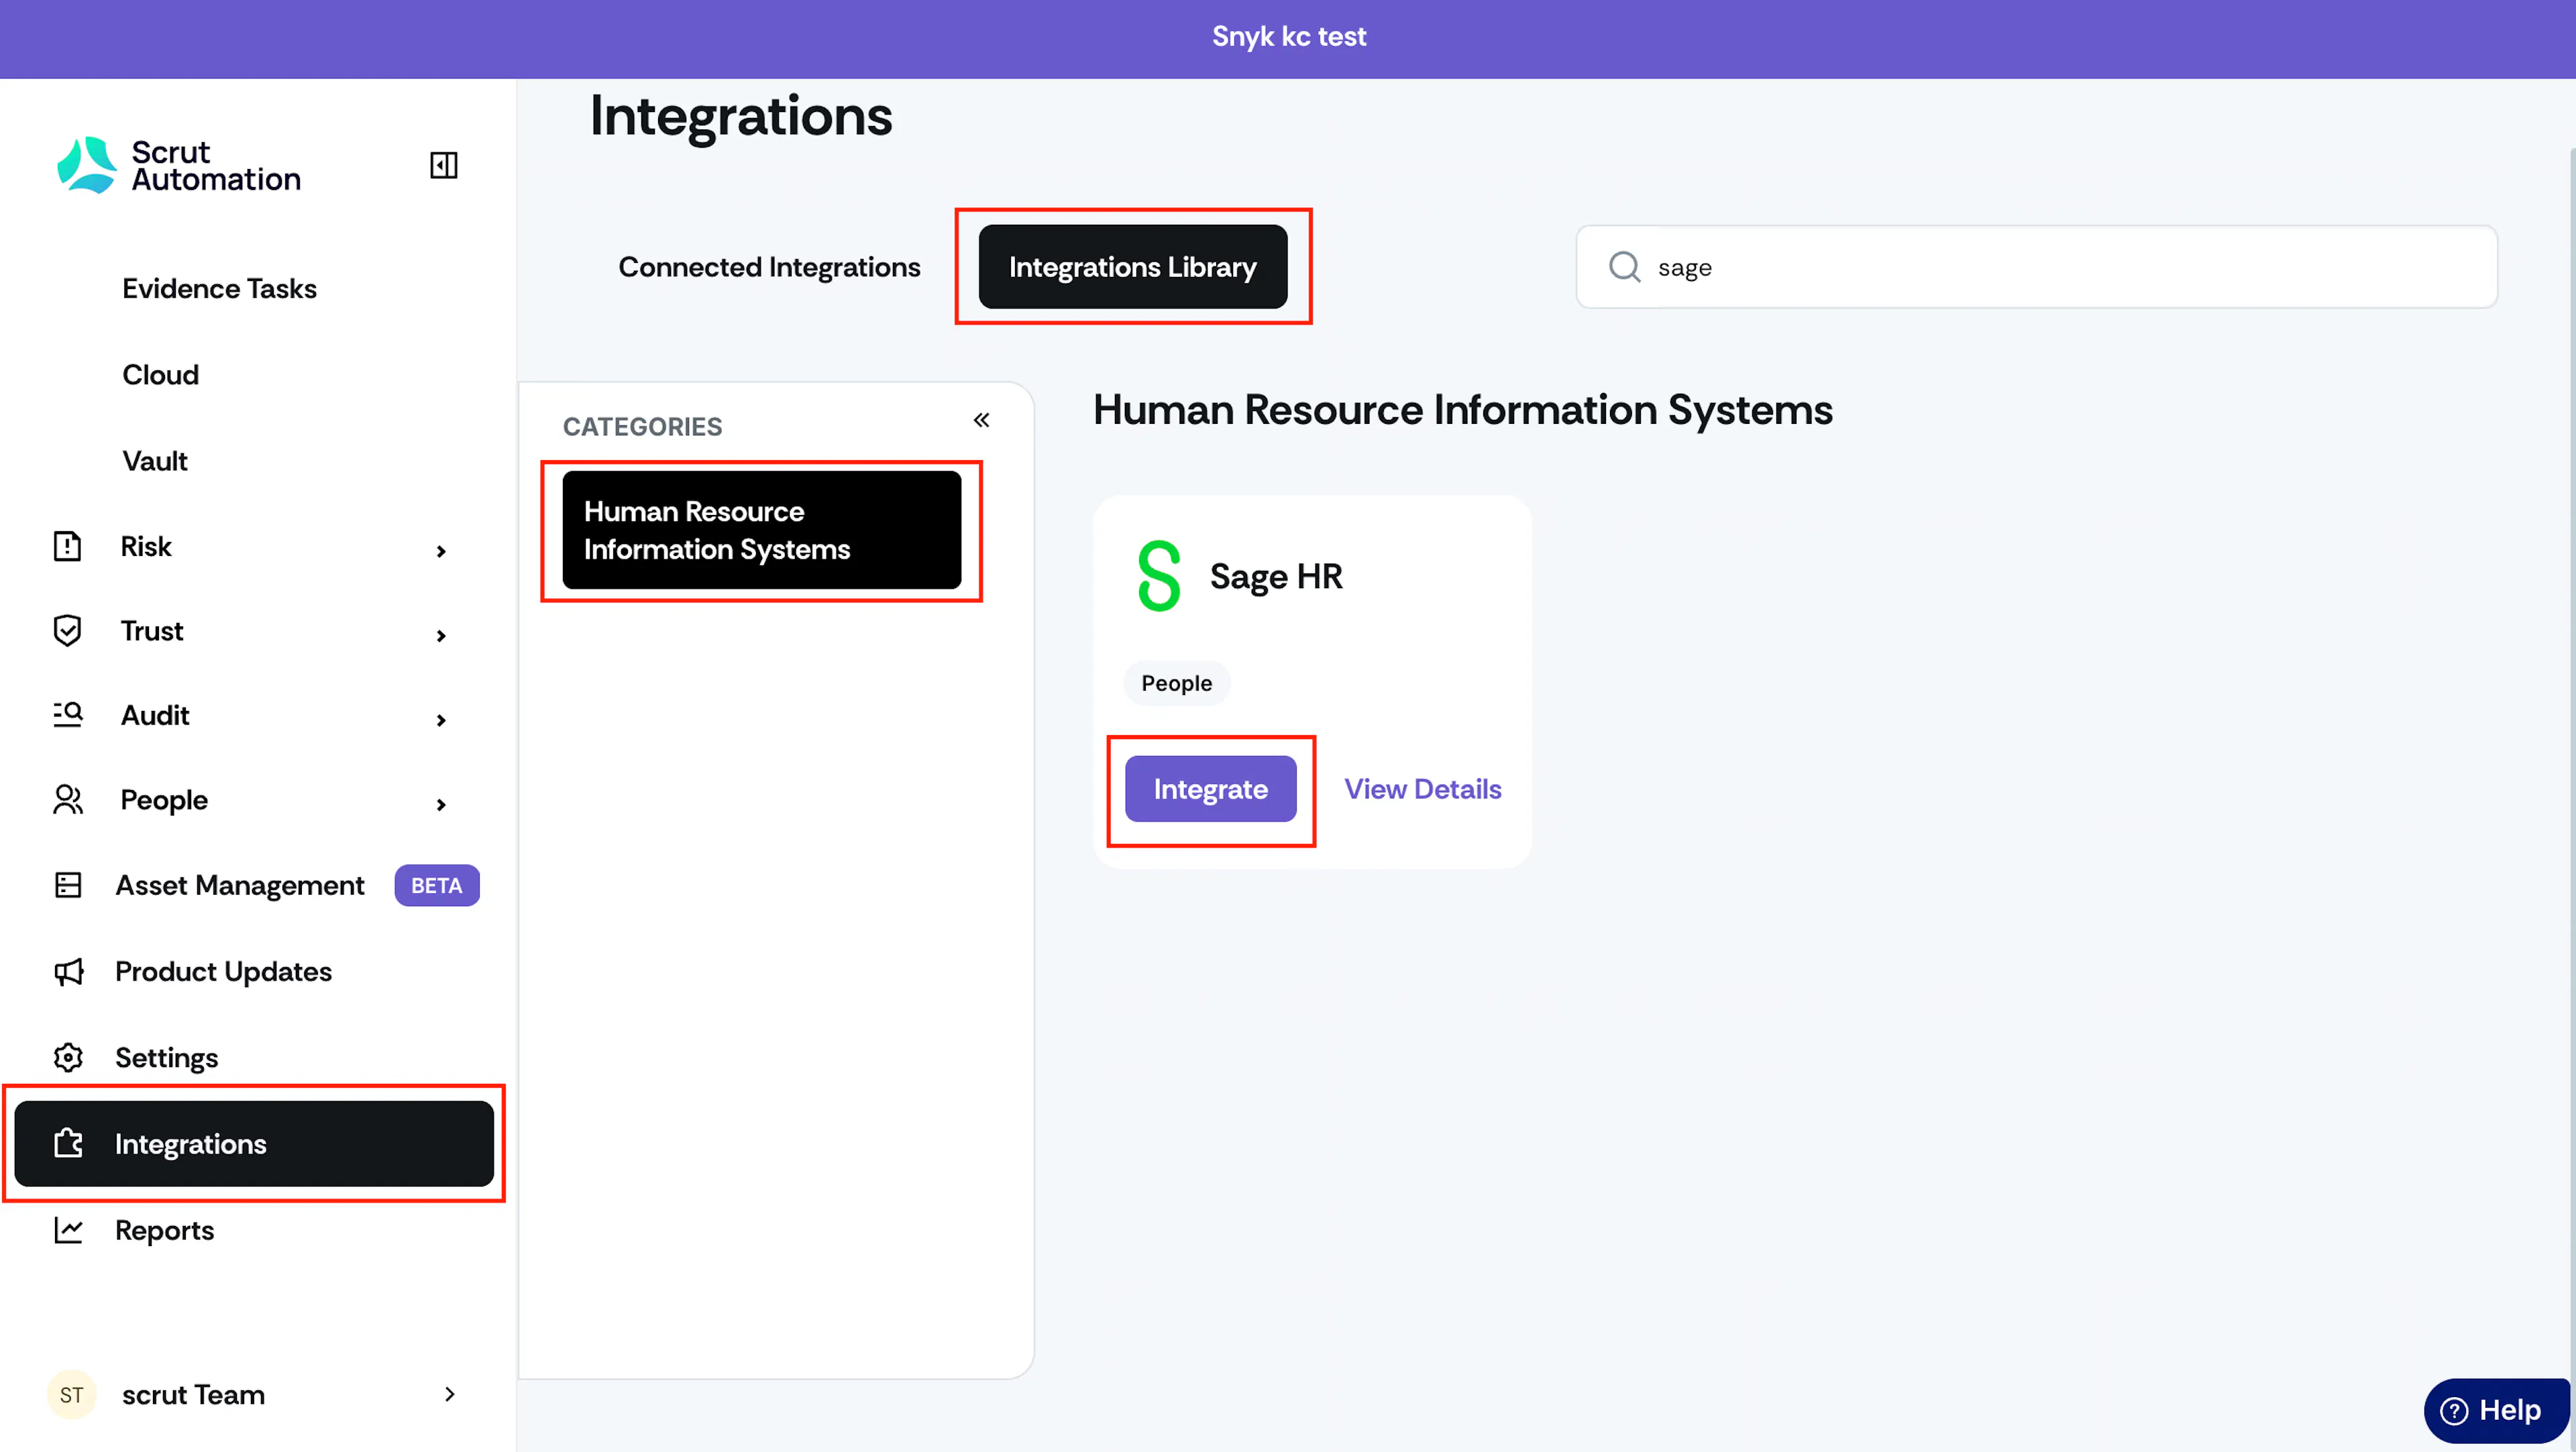Select the Integrations Library tab

pos(1132,267)
